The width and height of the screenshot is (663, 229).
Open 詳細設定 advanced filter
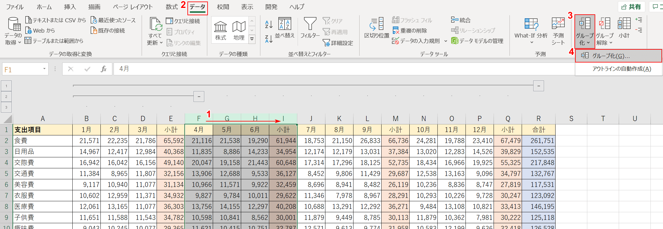tap(338, 43)
